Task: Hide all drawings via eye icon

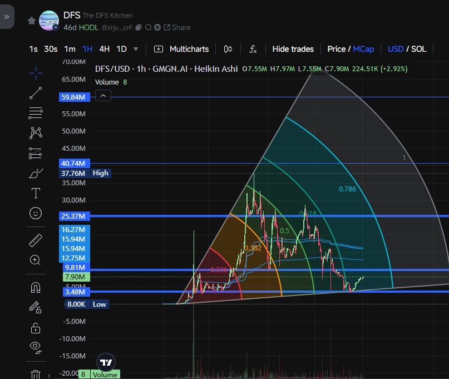Action: click(35, 347)
